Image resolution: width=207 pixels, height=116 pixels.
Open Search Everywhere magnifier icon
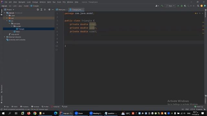tap(198, 6)
